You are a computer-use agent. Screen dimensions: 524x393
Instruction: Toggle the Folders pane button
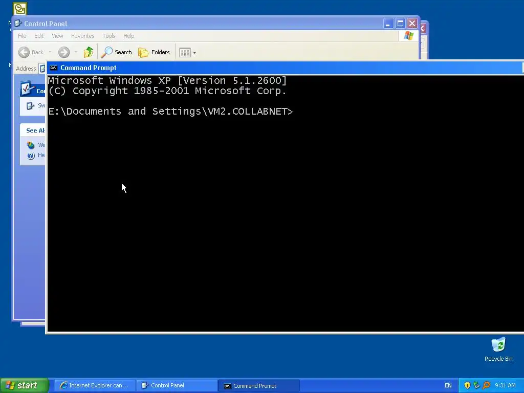tap(154, 52)
